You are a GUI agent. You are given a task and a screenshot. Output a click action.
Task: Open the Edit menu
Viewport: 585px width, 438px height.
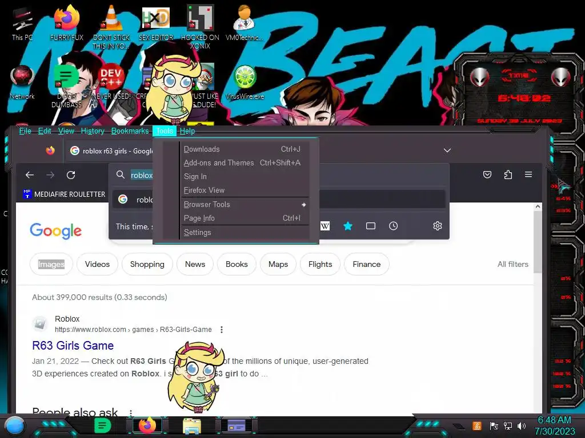[45, 131]
